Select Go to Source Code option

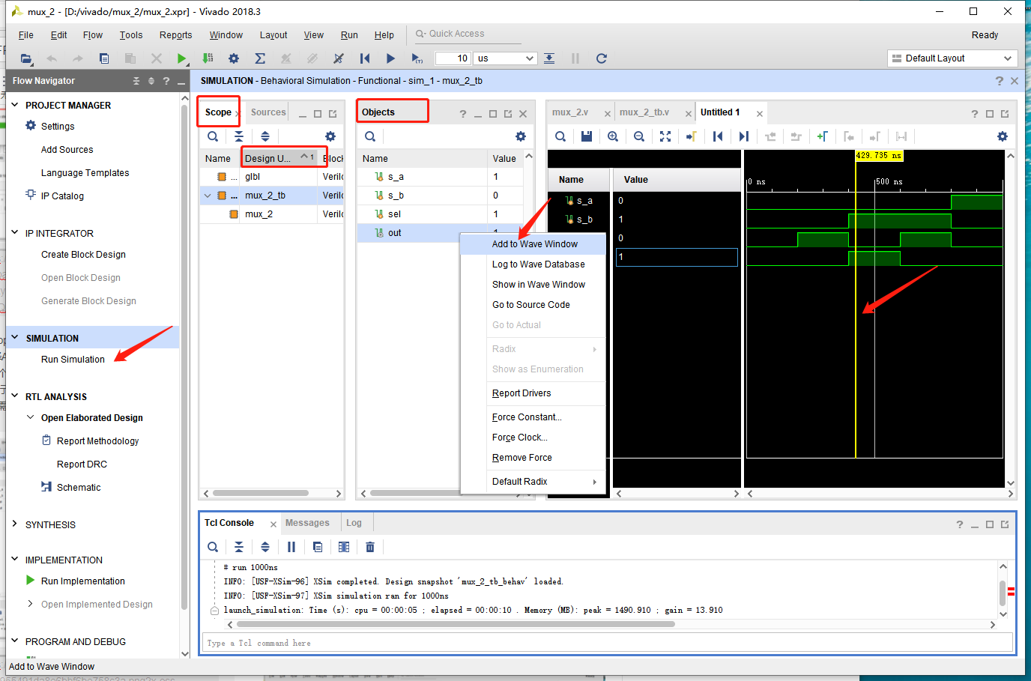[x=533, y=305]
